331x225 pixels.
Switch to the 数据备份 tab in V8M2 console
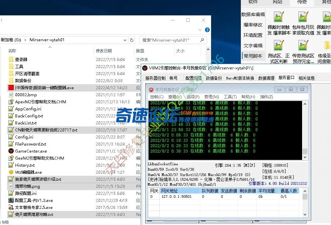214,78
